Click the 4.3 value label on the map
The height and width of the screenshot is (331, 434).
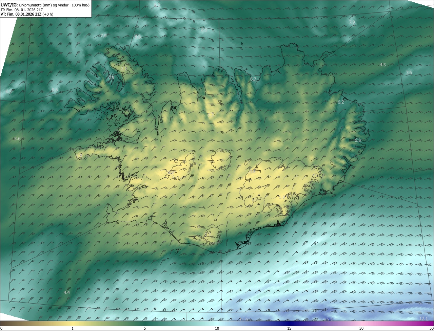(x=382, y=65)
